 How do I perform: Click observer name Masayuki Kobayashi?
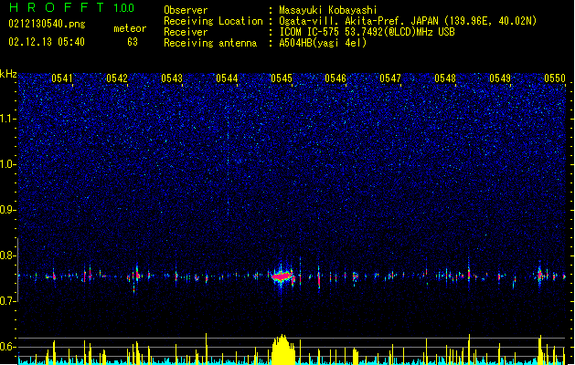[x=328, y=10]
